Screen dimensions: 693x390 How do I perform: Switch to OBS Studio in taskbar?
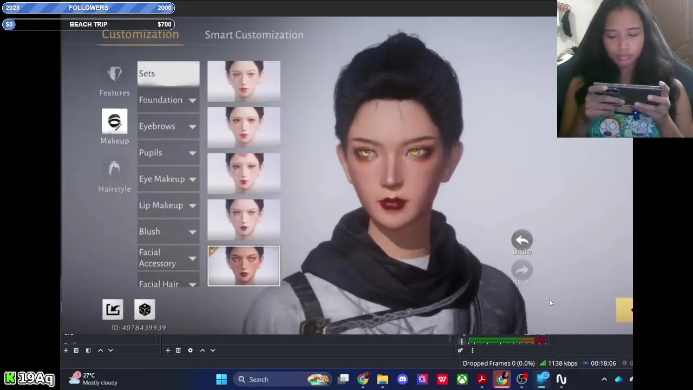tap(522, 379)
